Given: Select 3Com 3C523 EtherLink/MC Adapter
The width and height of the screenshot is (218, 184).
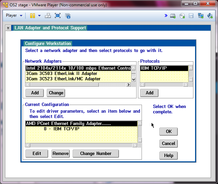Looking at the screenshot, I should coord(78,79).
